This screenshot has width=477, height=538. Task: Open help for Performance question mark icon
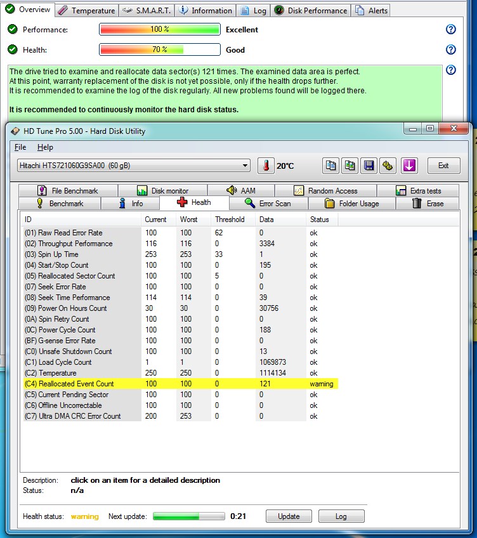[x=450, y=30]
